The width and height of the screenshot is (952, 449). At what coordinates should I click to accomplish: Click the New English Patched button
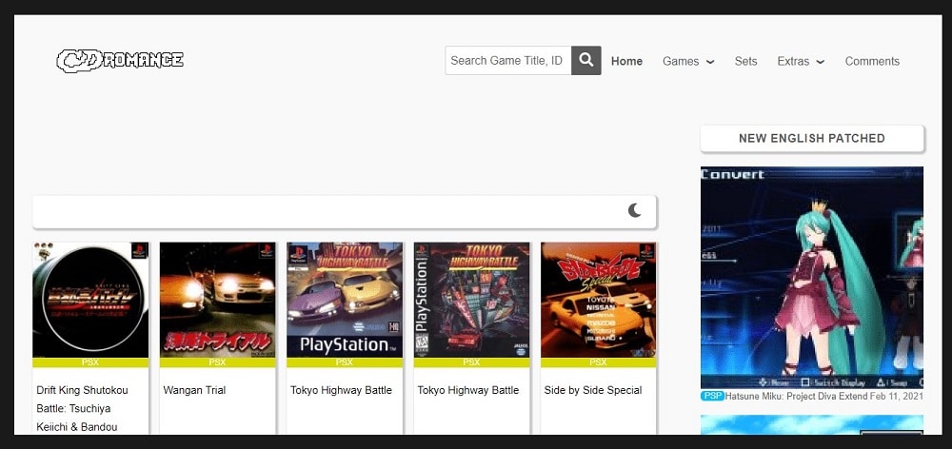click(812, 138)
